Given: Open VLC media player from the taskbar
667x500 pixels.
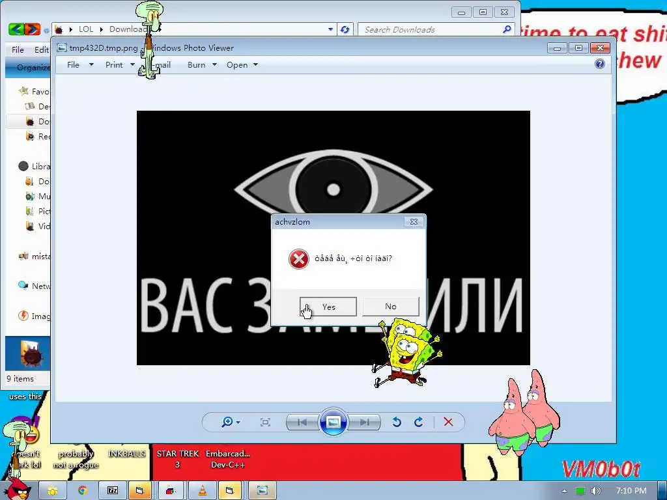Looking at the screenshot, I should point(202,491).
